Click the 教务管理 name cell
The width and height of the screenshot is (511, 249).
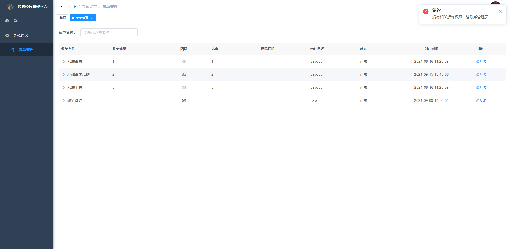(x=75, y=100)
